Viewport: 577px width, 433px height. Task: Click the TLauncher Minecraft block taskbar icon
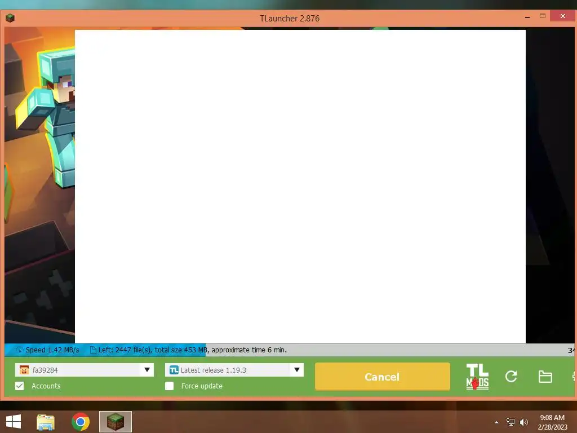[x=115, y=422]
